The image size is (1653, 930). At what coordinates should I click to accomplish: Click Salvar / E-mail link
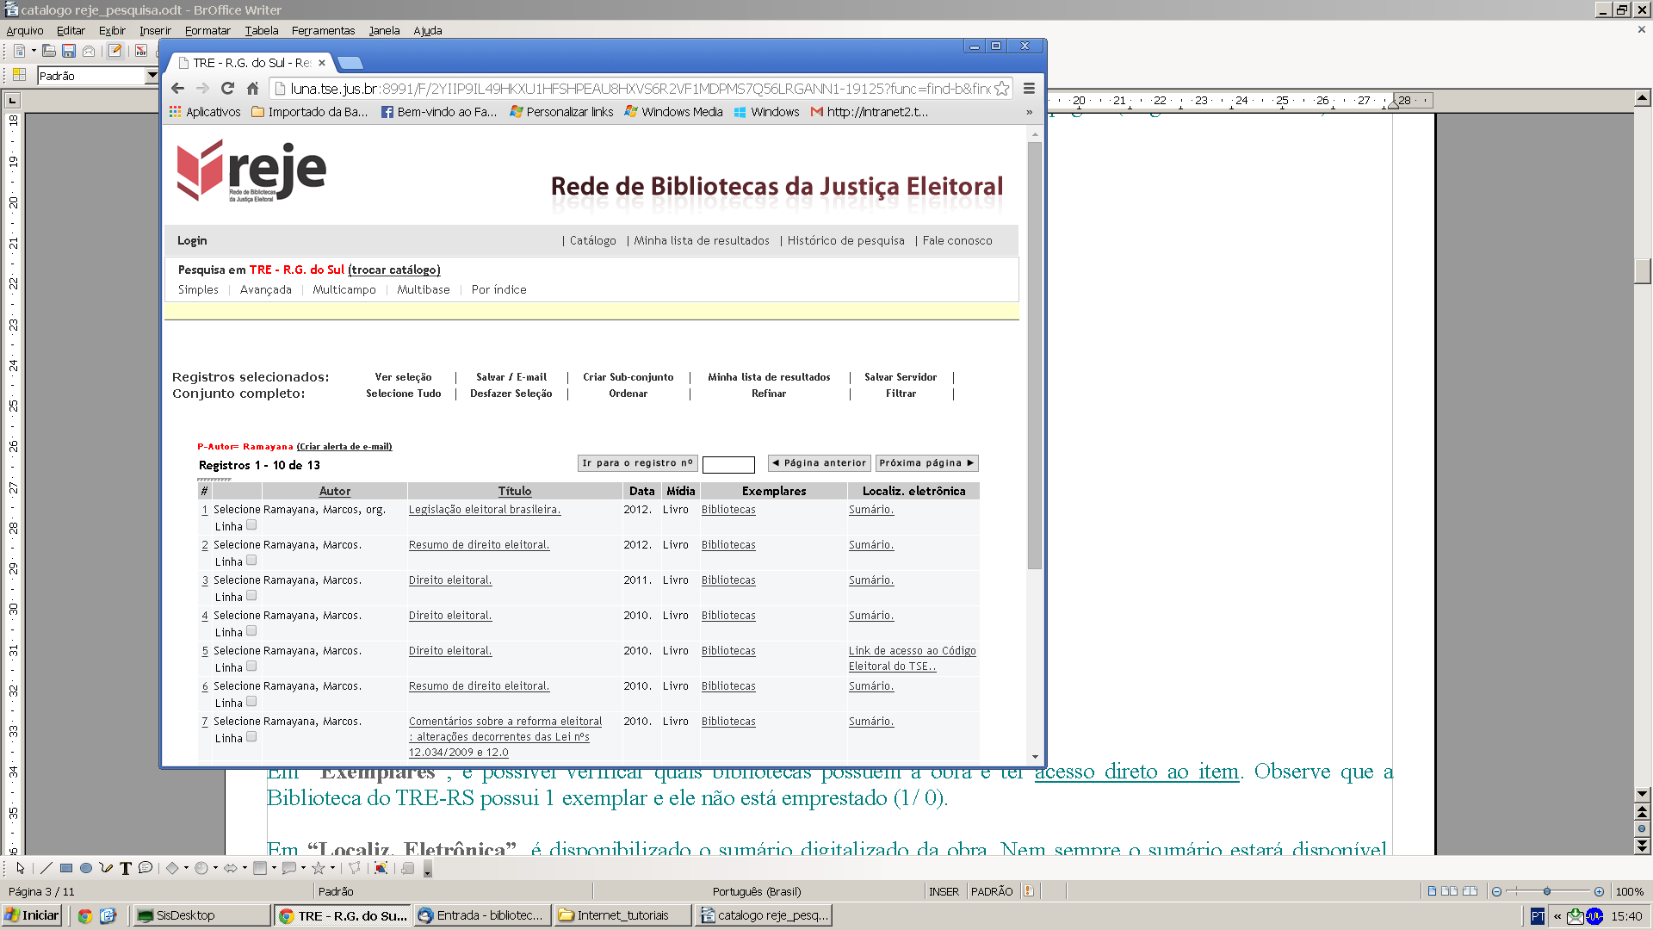tap(511, 377)
